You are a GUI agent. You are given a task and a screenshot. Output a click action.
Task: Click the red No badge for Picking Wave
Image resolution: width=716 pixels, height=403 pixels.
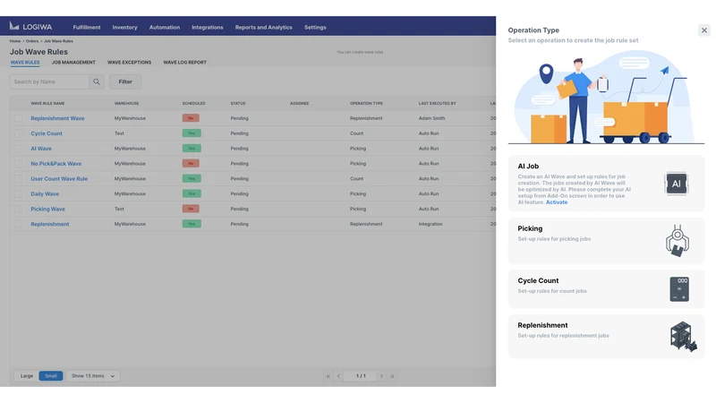(x=191, y=209)
